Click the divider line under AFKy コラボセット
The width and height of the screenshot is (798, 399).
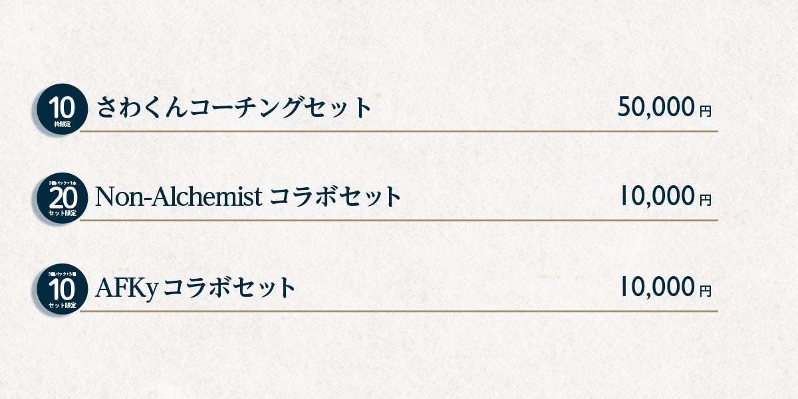pos(399,311)
